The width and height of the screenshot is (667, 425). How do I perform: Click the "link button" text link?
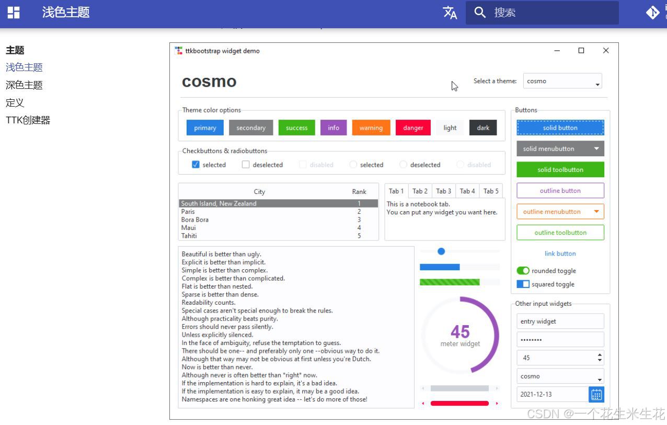[560, 254]
